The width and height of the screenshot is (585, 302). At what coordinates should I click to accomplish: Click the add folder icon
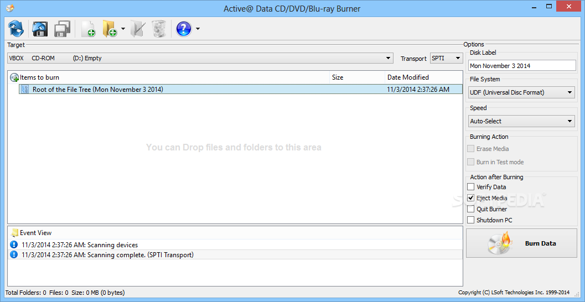tap(110, 29)
